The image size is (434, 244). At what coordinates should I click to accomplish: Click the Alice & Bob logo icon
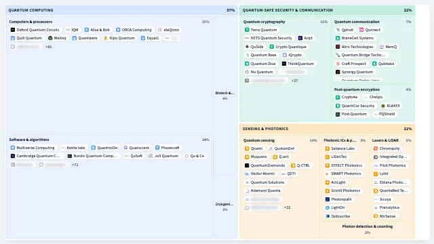(x=87, y=30)
